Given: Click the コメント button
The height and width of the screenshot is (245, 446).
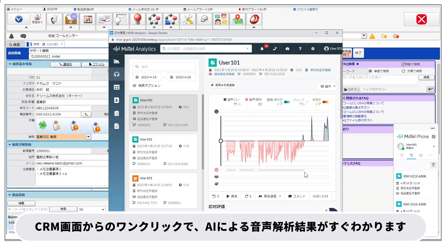Looking at the screenshot, I should coord(297,196).
